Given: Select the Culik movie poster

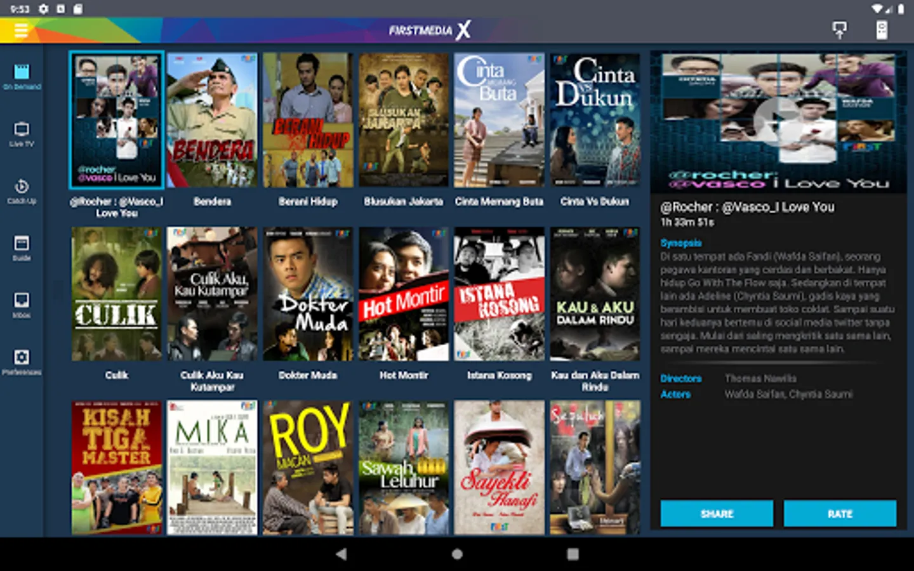Looking at the screenshot, I should [x=116, y=294].
